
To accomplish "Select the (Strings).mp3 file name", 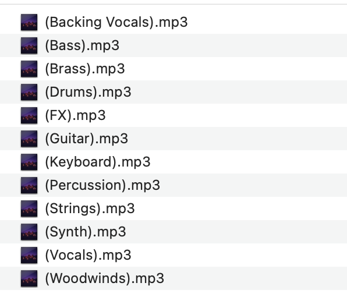I will pos(90,209).
